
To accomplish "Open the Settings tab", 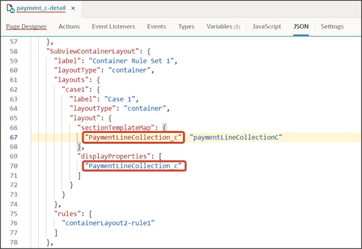I will pyautogui.click(x=332, y=26).
